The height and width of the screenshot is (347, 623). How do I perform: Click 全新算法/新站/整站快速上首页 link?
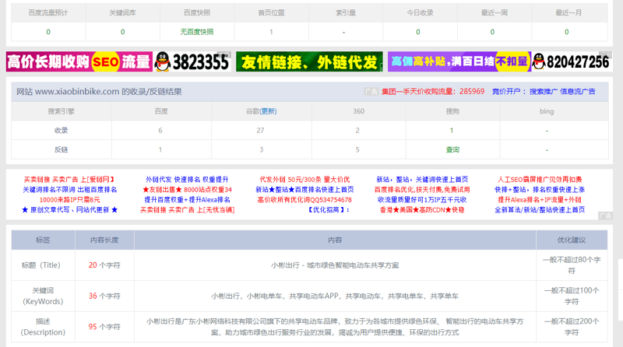click(x=540, y=209)
